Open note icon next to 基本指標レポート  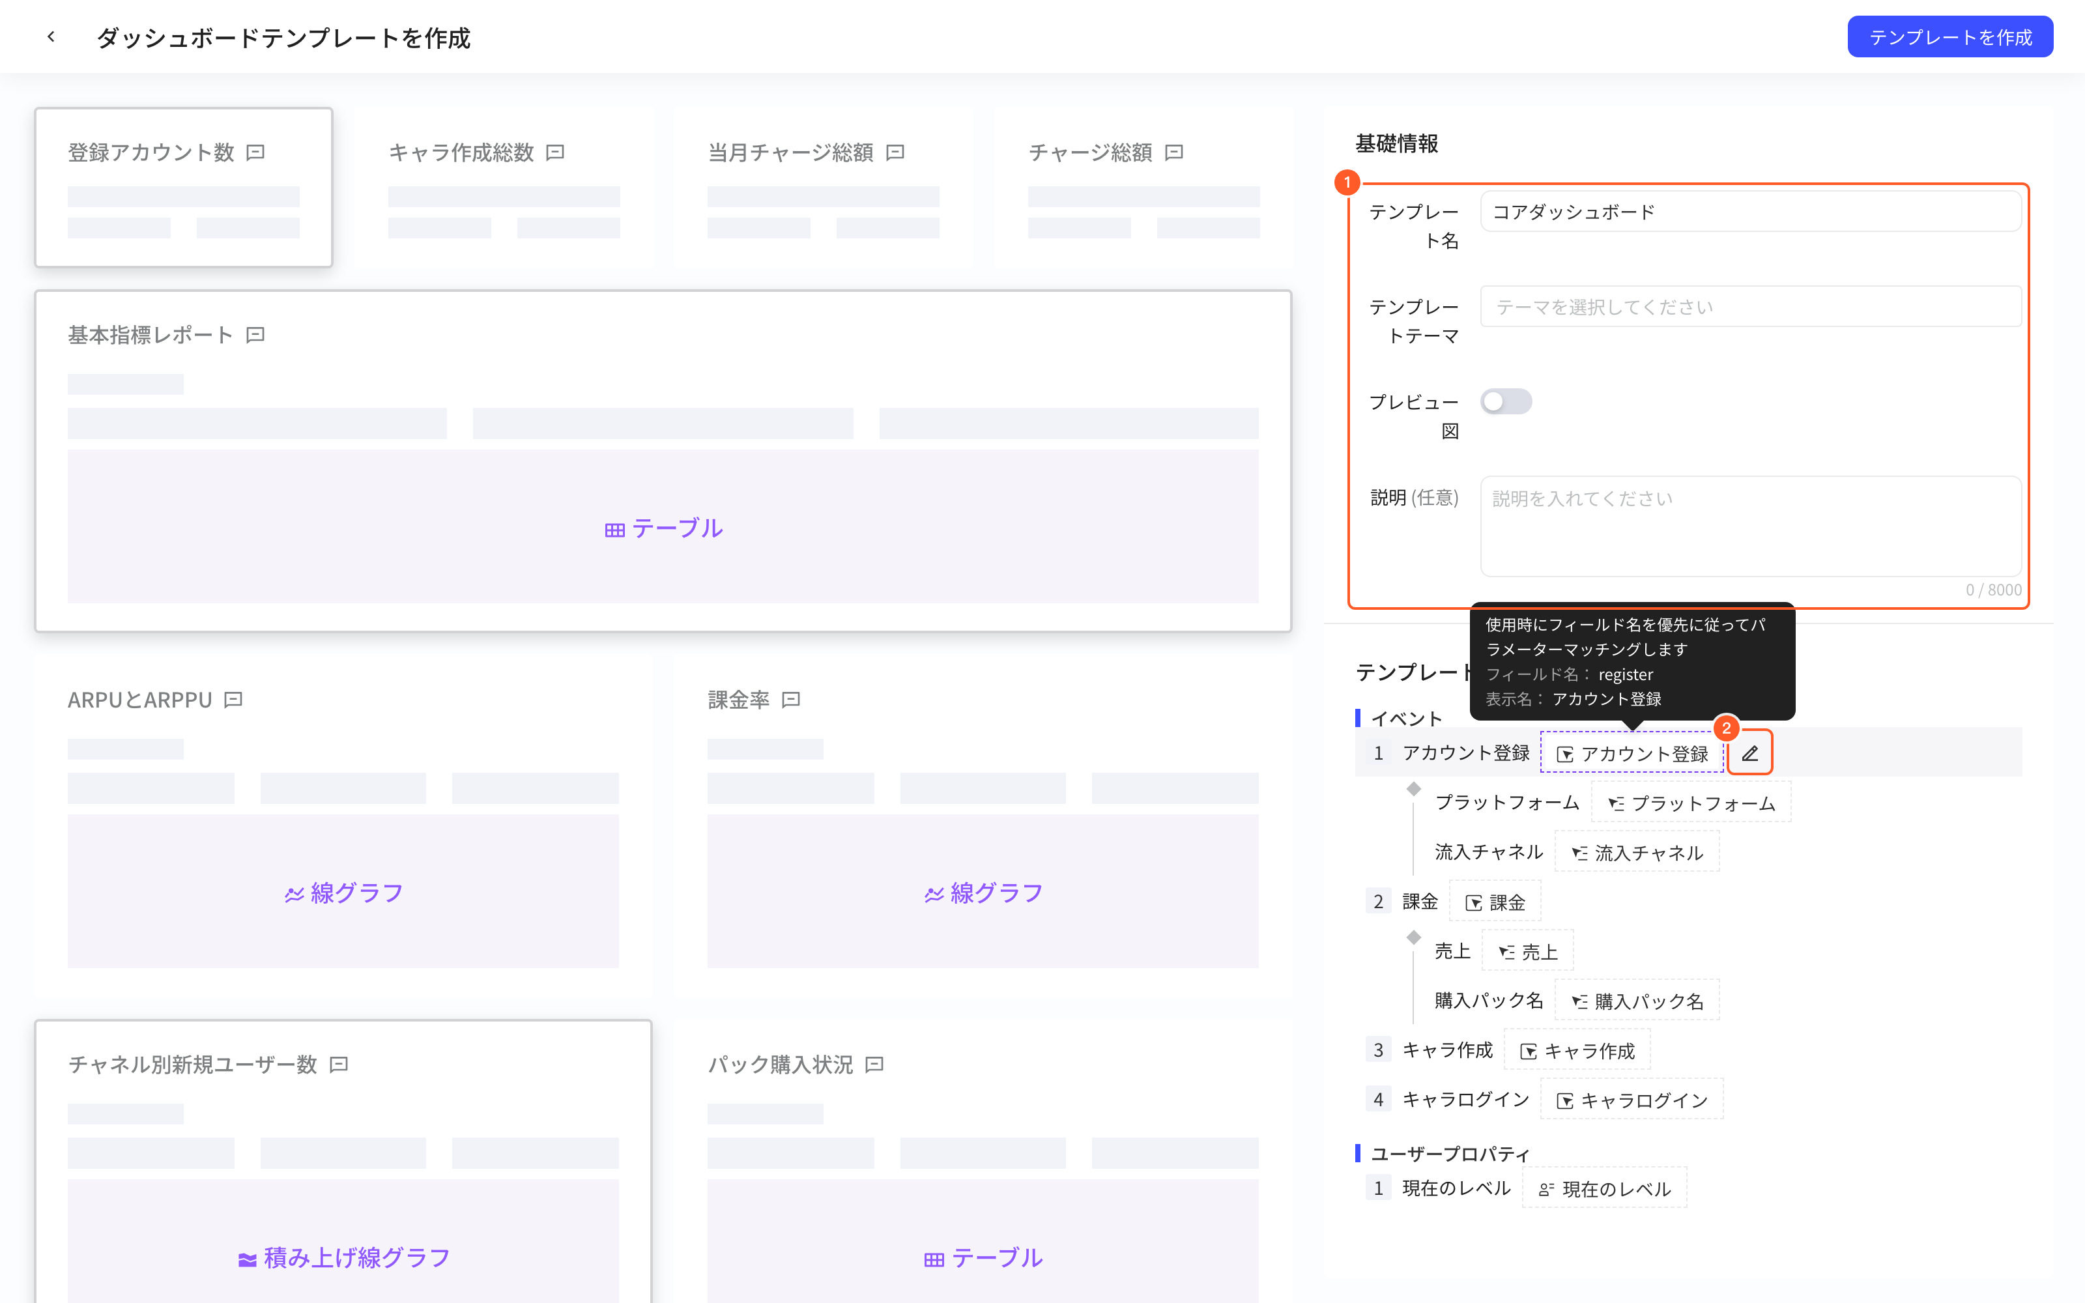tap(255, 334)
